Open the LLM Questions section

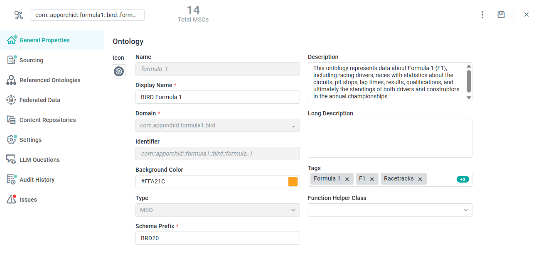(x=39, y=160)
